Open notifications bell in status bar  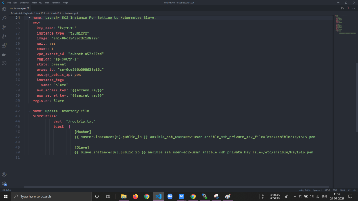[x=354, y=190]
